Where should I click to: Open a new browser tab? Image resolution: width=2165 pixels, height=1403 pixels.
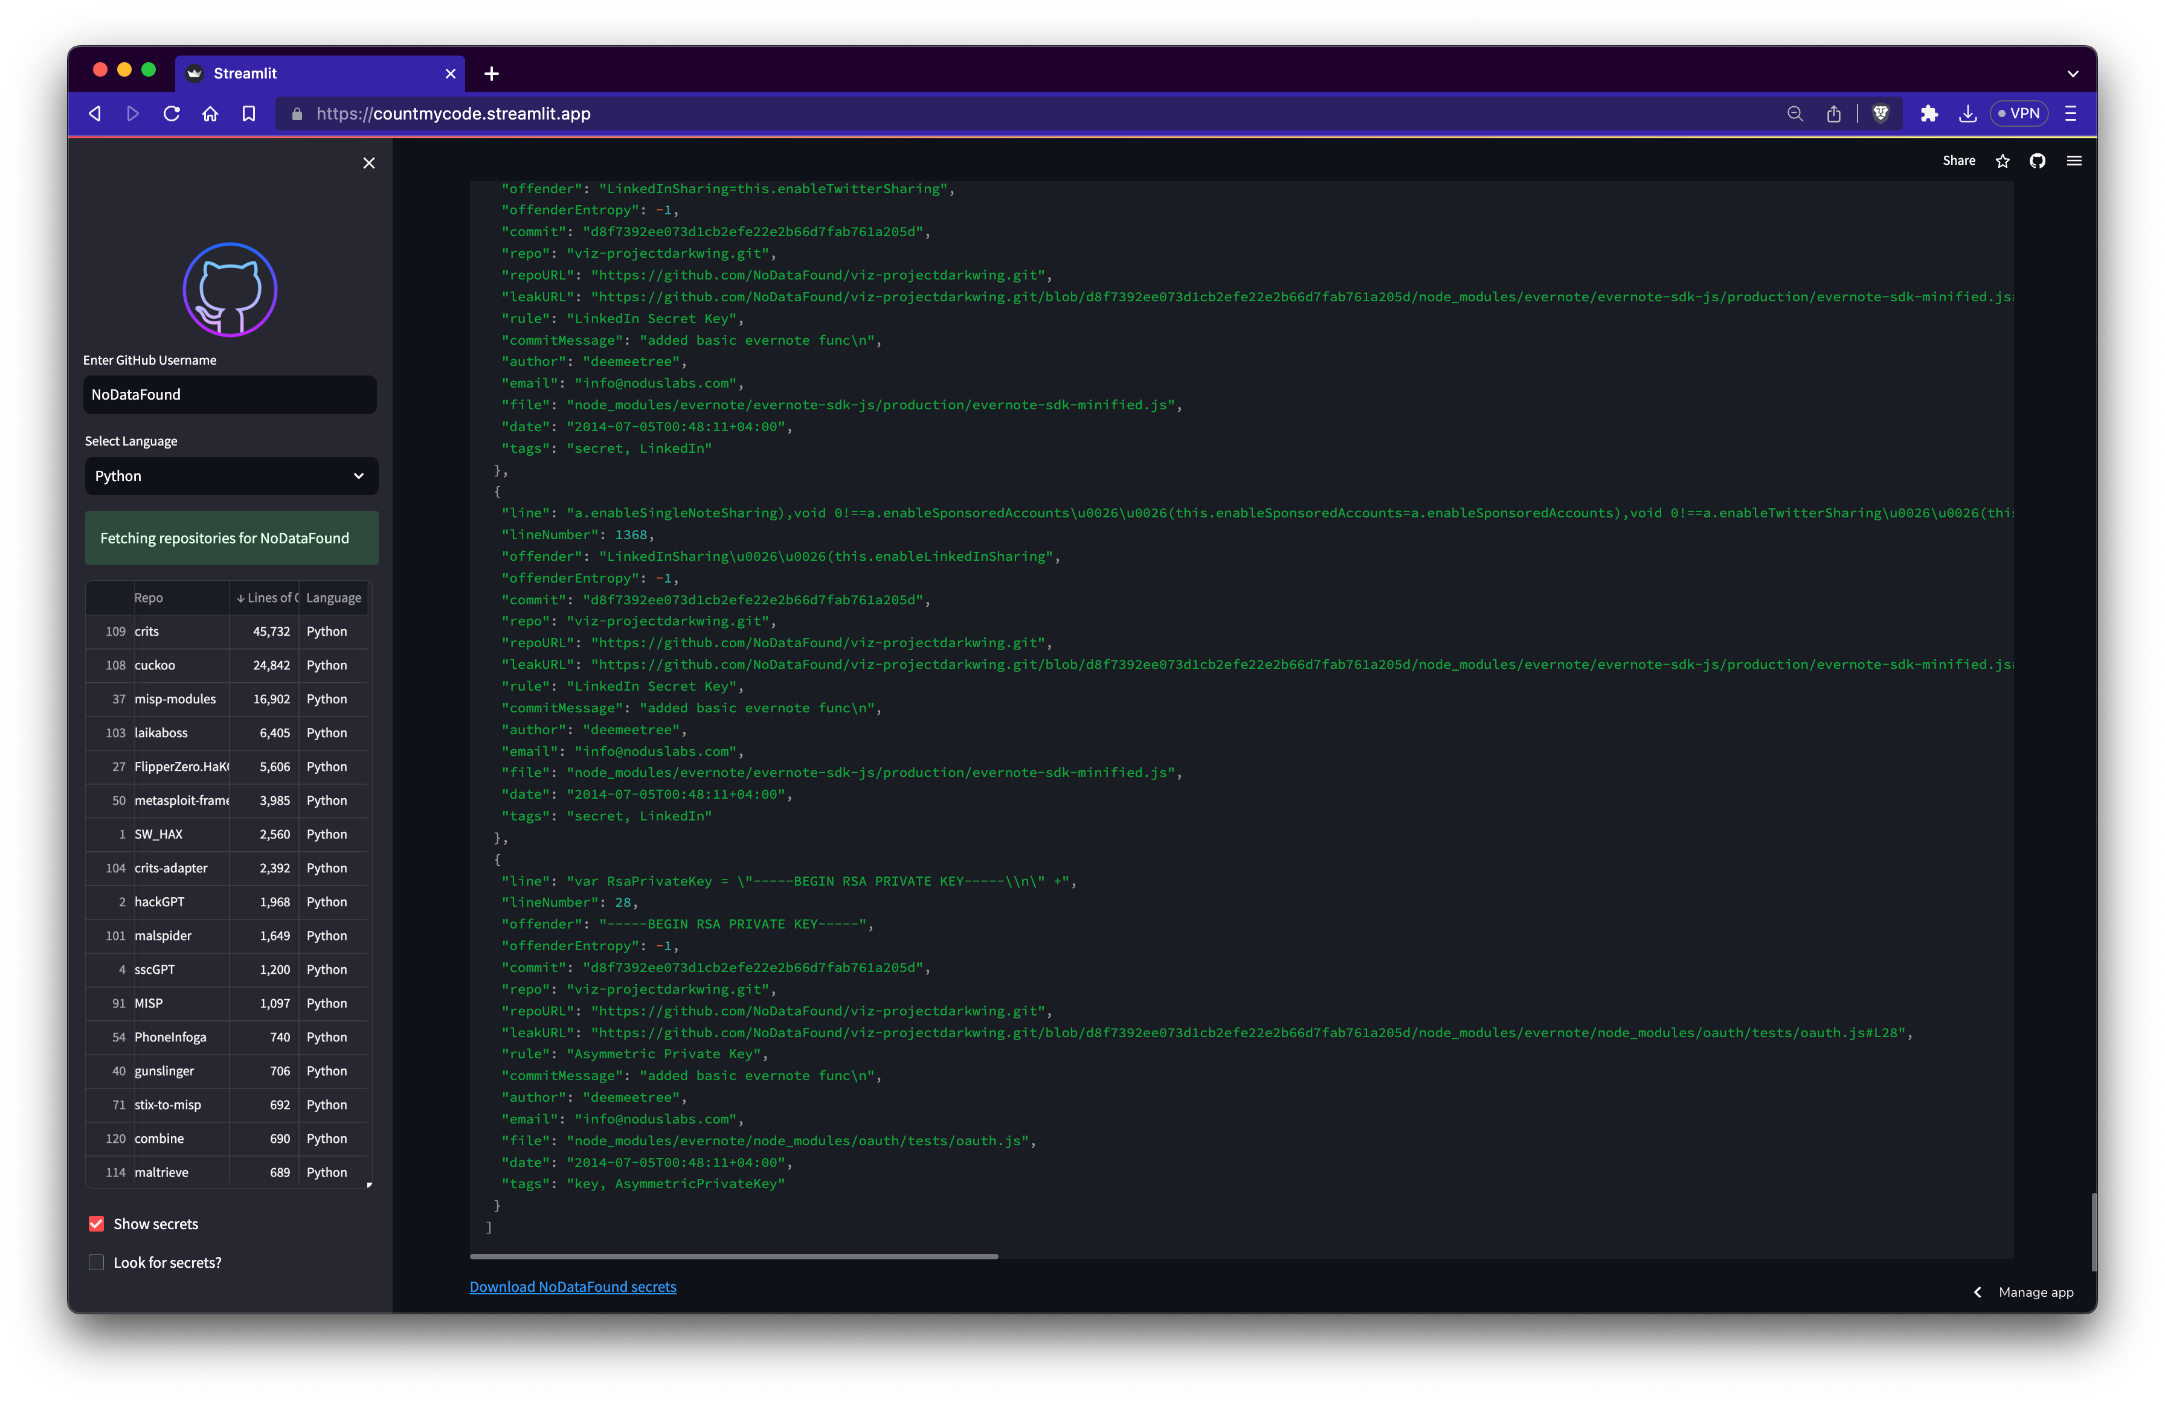pos(491,74)
